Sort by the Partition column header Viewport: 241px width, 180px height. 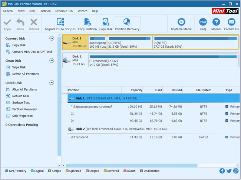click(95, 90)
